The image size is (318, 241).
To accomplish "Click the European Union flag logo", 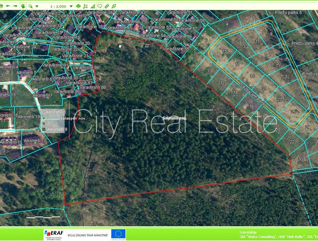I will coord(118,234).
